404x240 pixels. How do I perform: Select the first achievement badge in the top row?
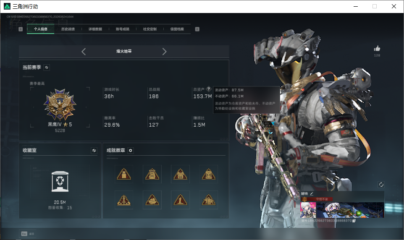pyautogui.click(x=124, y=174)
